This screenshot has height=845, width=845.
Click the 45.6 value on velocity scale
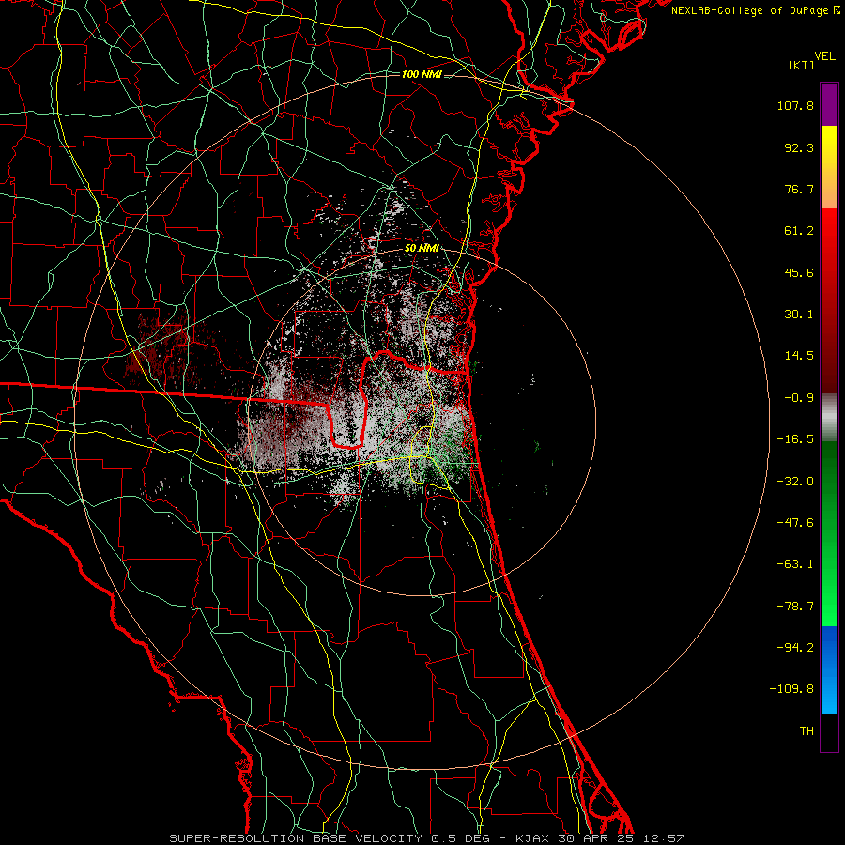799,272
